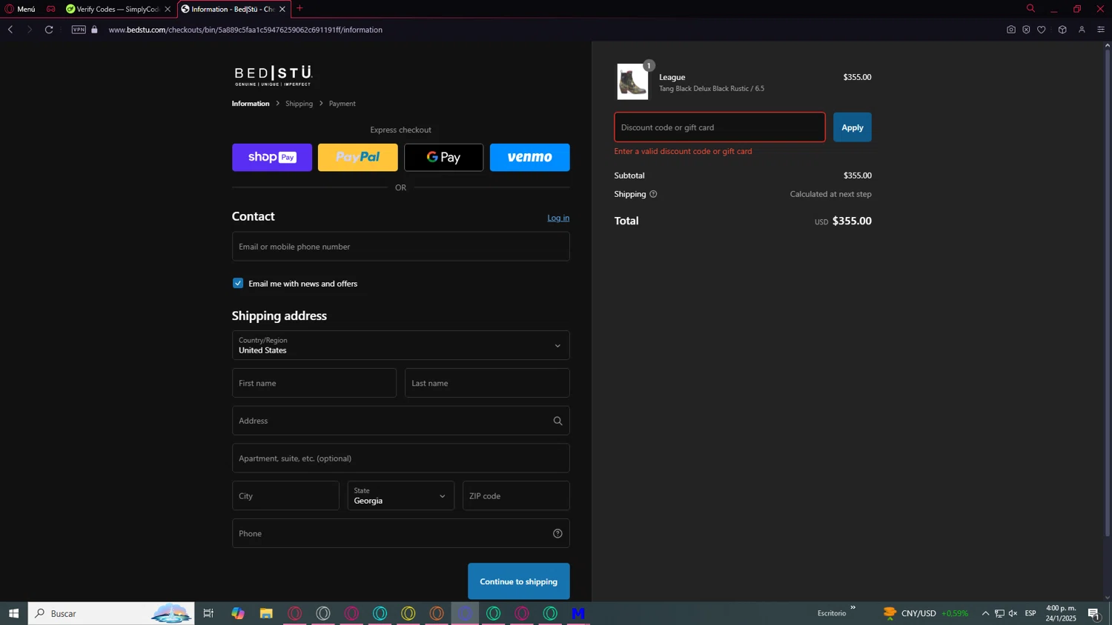Expand the Escritorio toolbar chevron
1112x625 pixels.
853,608
